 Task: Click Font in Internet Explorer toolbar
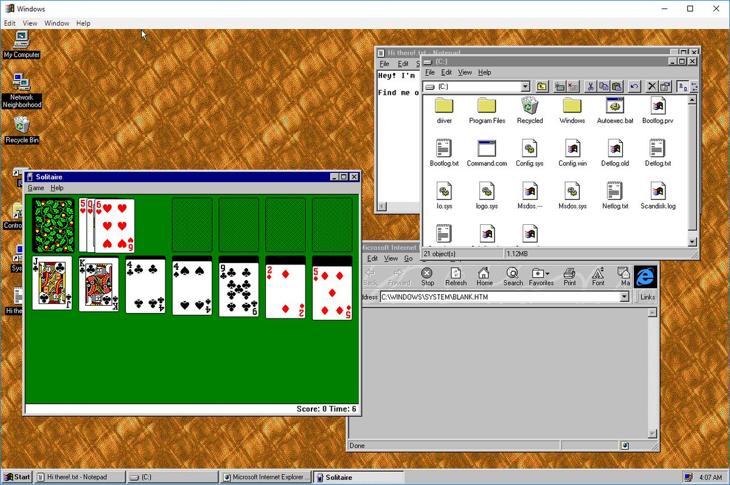pos(598,277)
